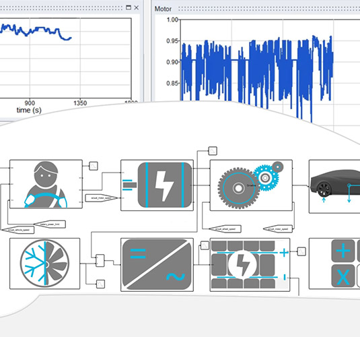
Task: Click the 0.90 tick on the Motor plot axis
Action: 172,62
